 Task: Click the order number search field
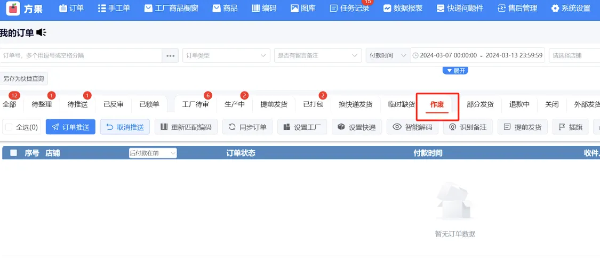click(81, 55)
